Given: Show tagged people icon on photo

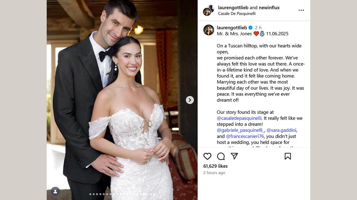Looking at the screenshot, I should 55,191.
